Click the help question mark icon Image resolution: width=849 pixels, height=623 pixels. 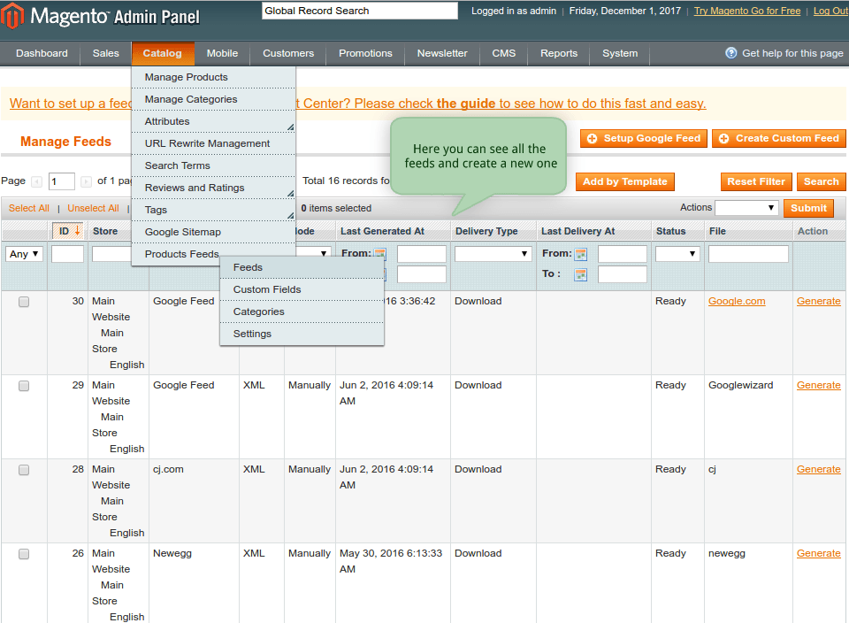[731, 53]
